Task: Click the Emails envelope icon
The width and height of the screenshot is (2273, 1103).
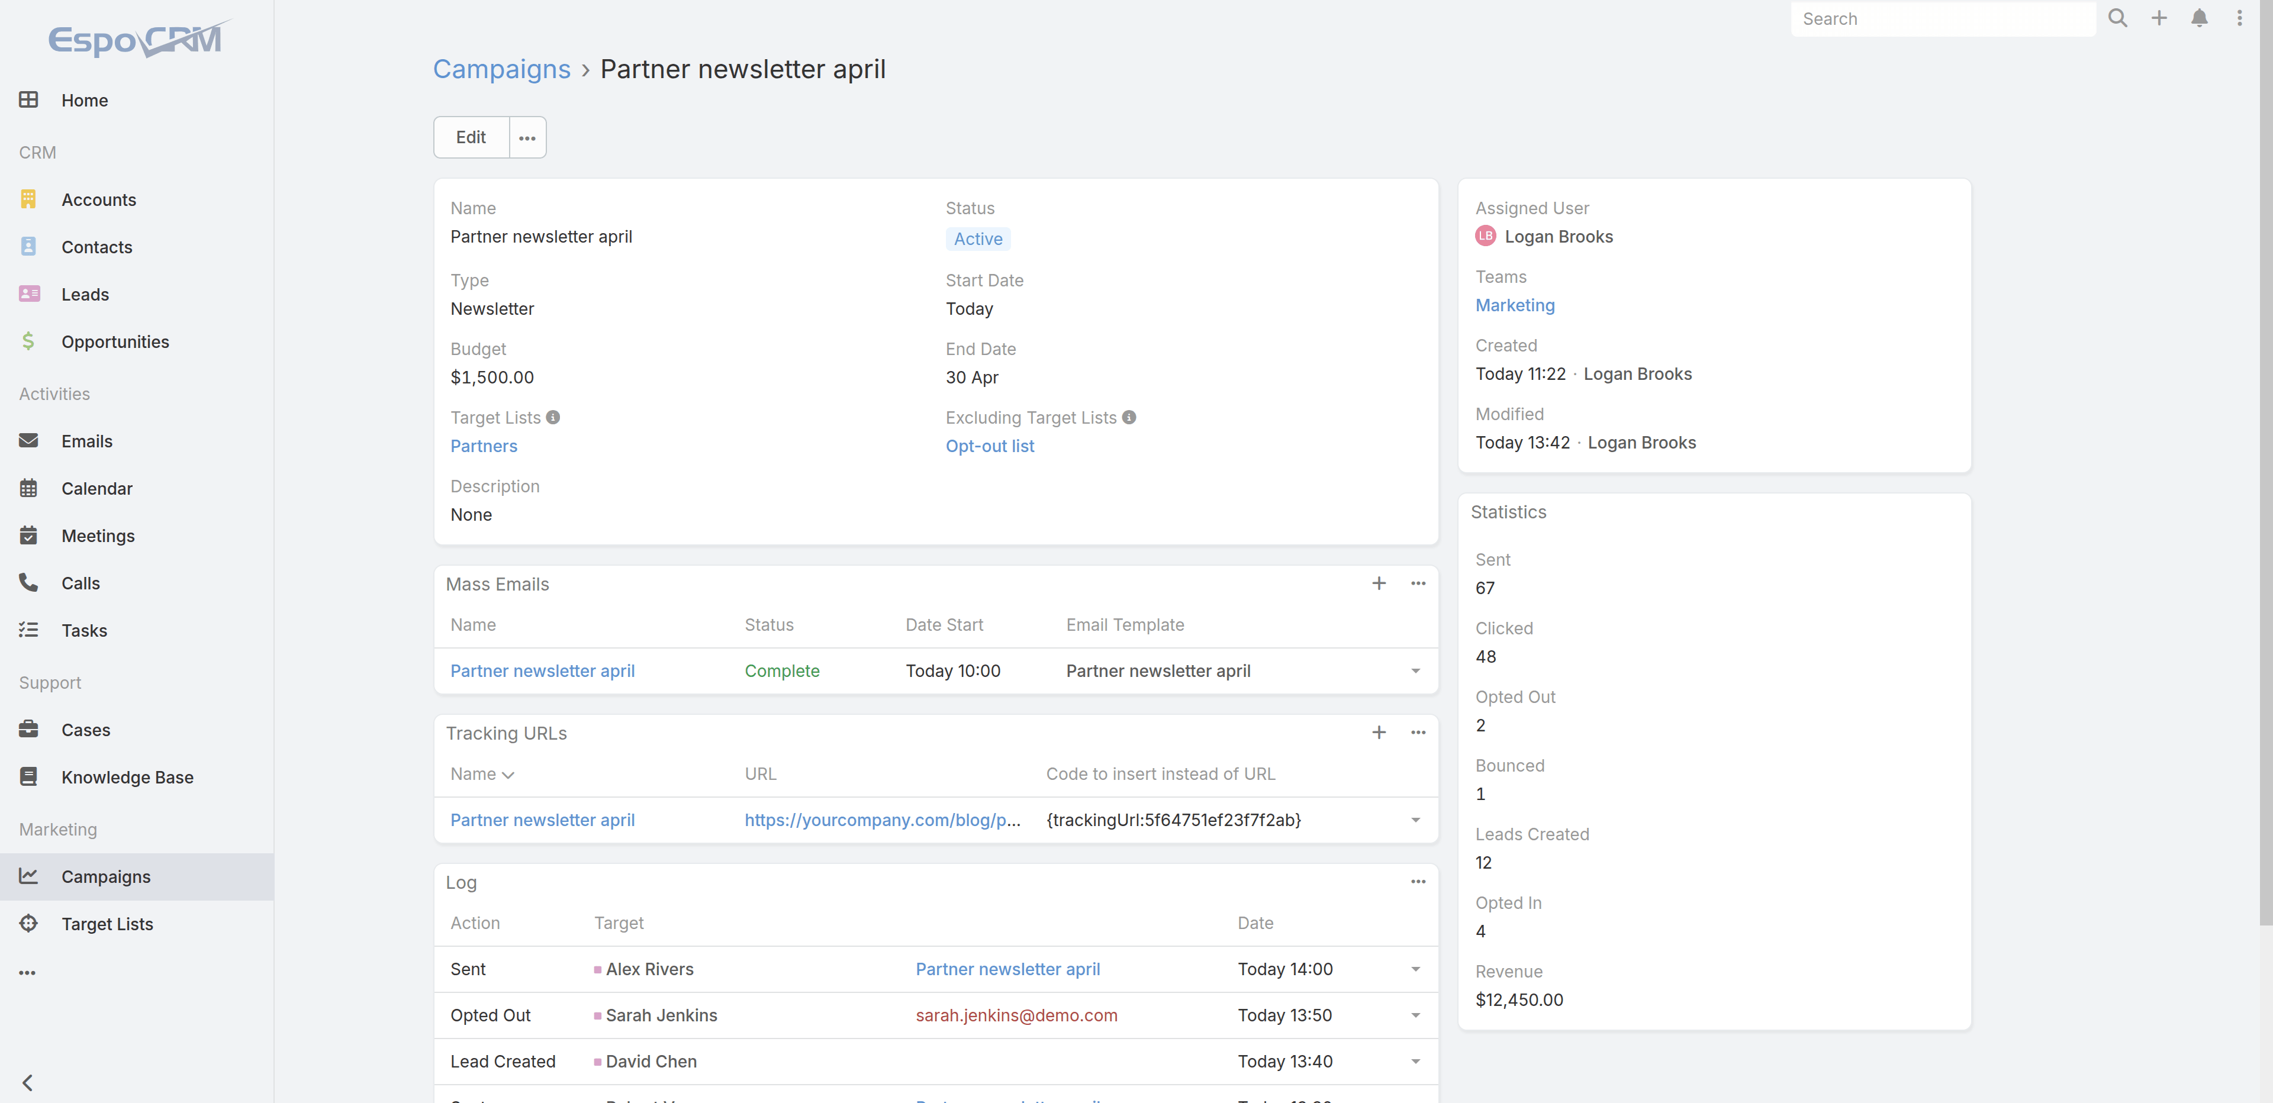Action: point(28,440)
